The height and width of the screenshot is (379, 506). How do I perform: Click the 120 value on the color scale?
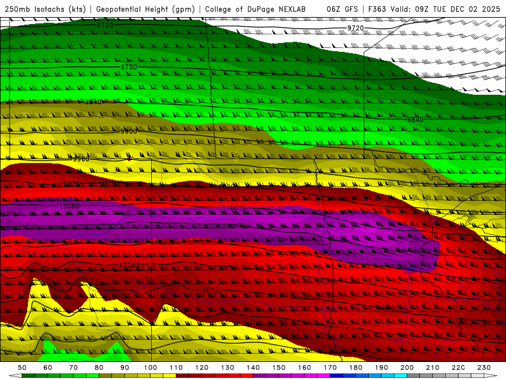tap(202, 368)
